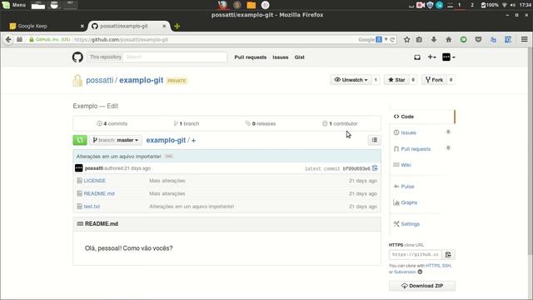The height and width of the screenshot is (300, 533).
Task: Open the Pocket toolbar icon
Action: 478,39
